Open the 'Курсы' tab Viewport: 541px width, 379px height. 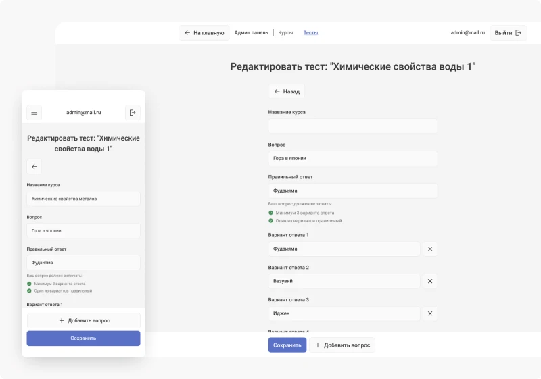pos(285,32)
